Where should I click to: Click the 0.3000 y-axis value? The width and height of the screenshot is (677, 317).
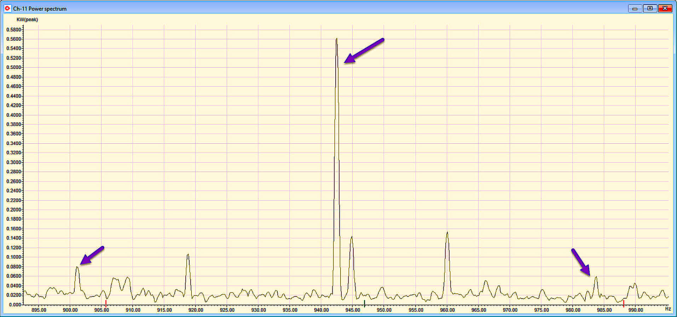click(14, 162)
